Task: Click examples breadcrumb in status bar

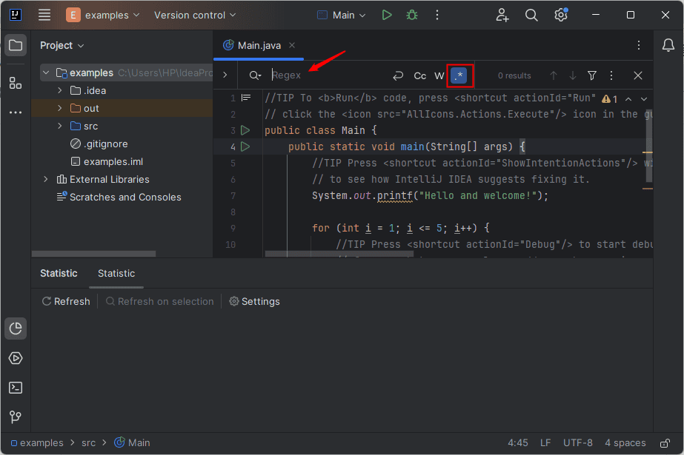Action: [x=36, y=443]
